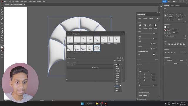Choose the Extrude 3D type icon
Viewport: 188px width, 106px height.
(x=145, y=26)
